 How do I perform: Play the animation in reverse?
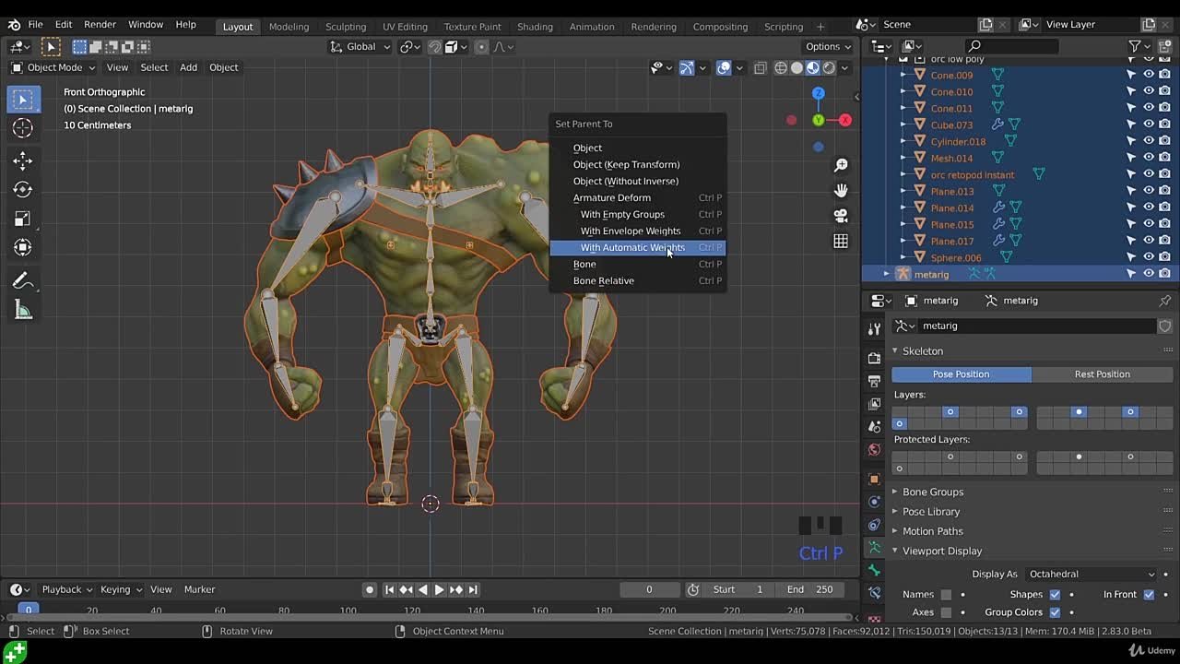tap(423, 589)
